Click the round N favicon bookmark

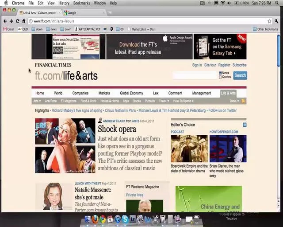click(x=111, y=29)
